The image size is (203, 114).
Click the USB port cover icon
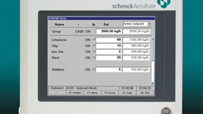click(166, 111)
